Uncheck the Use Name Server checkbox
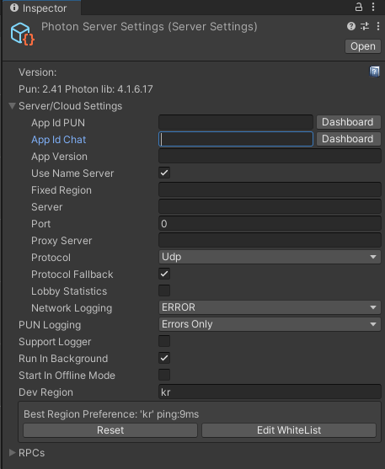Screen dimensions: 385x469 click(164, 173)
